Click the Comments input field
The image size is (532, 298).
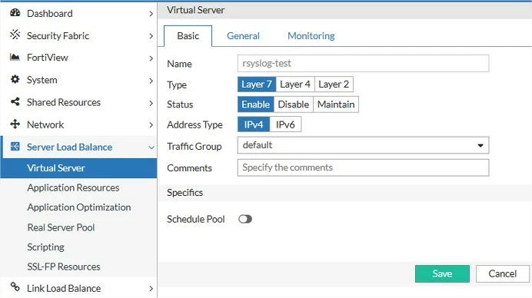pos(363,167)
